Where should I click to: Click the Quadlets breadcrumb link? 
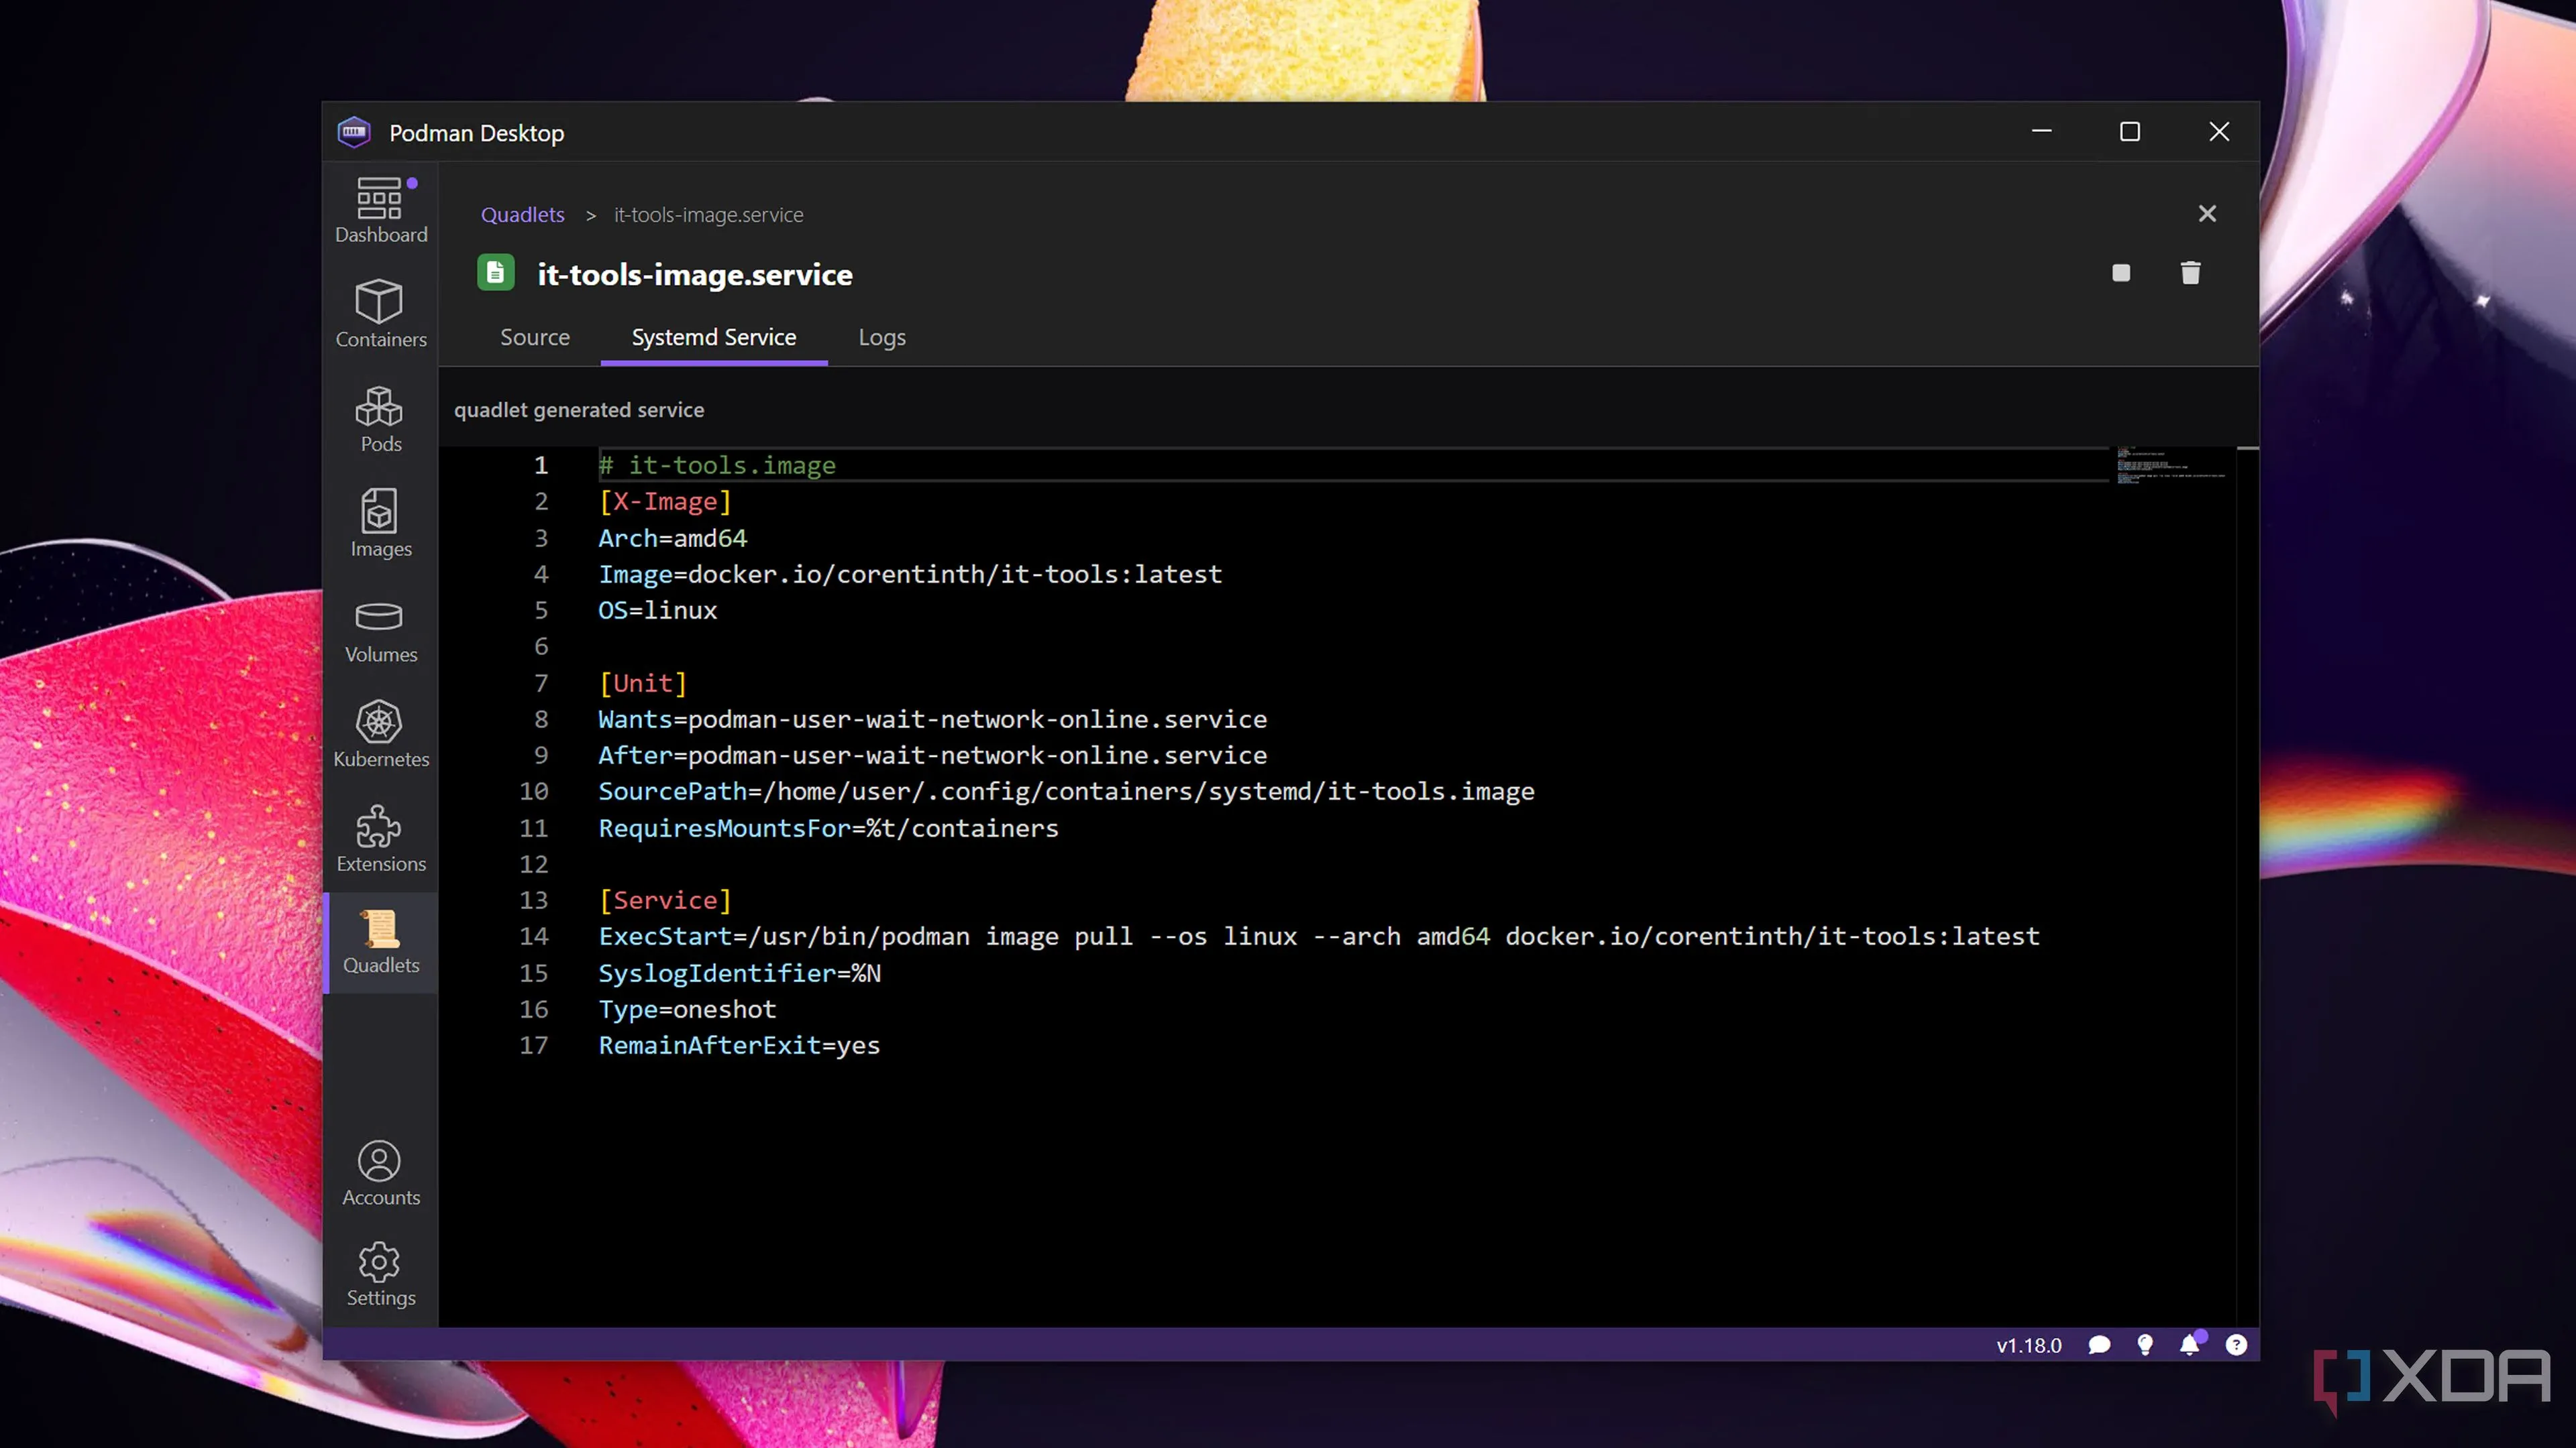pyautogui.click(x=522, y=215)
